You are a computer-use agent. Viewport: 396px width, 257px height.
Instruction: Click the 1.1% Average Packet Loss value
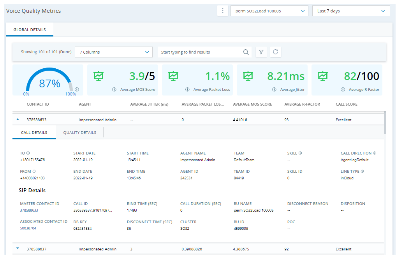[x=217, y=76]
